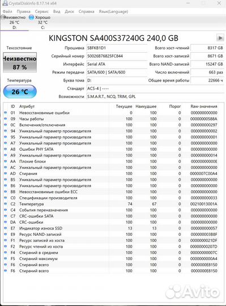226x306 pixels.
Task: Click the status dot for row A9
Action: click(6, 155)
